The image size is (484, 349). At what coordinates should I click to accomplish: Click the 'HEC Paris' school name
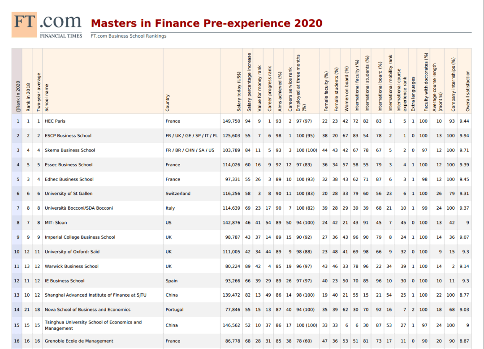(x=55, y=121)
